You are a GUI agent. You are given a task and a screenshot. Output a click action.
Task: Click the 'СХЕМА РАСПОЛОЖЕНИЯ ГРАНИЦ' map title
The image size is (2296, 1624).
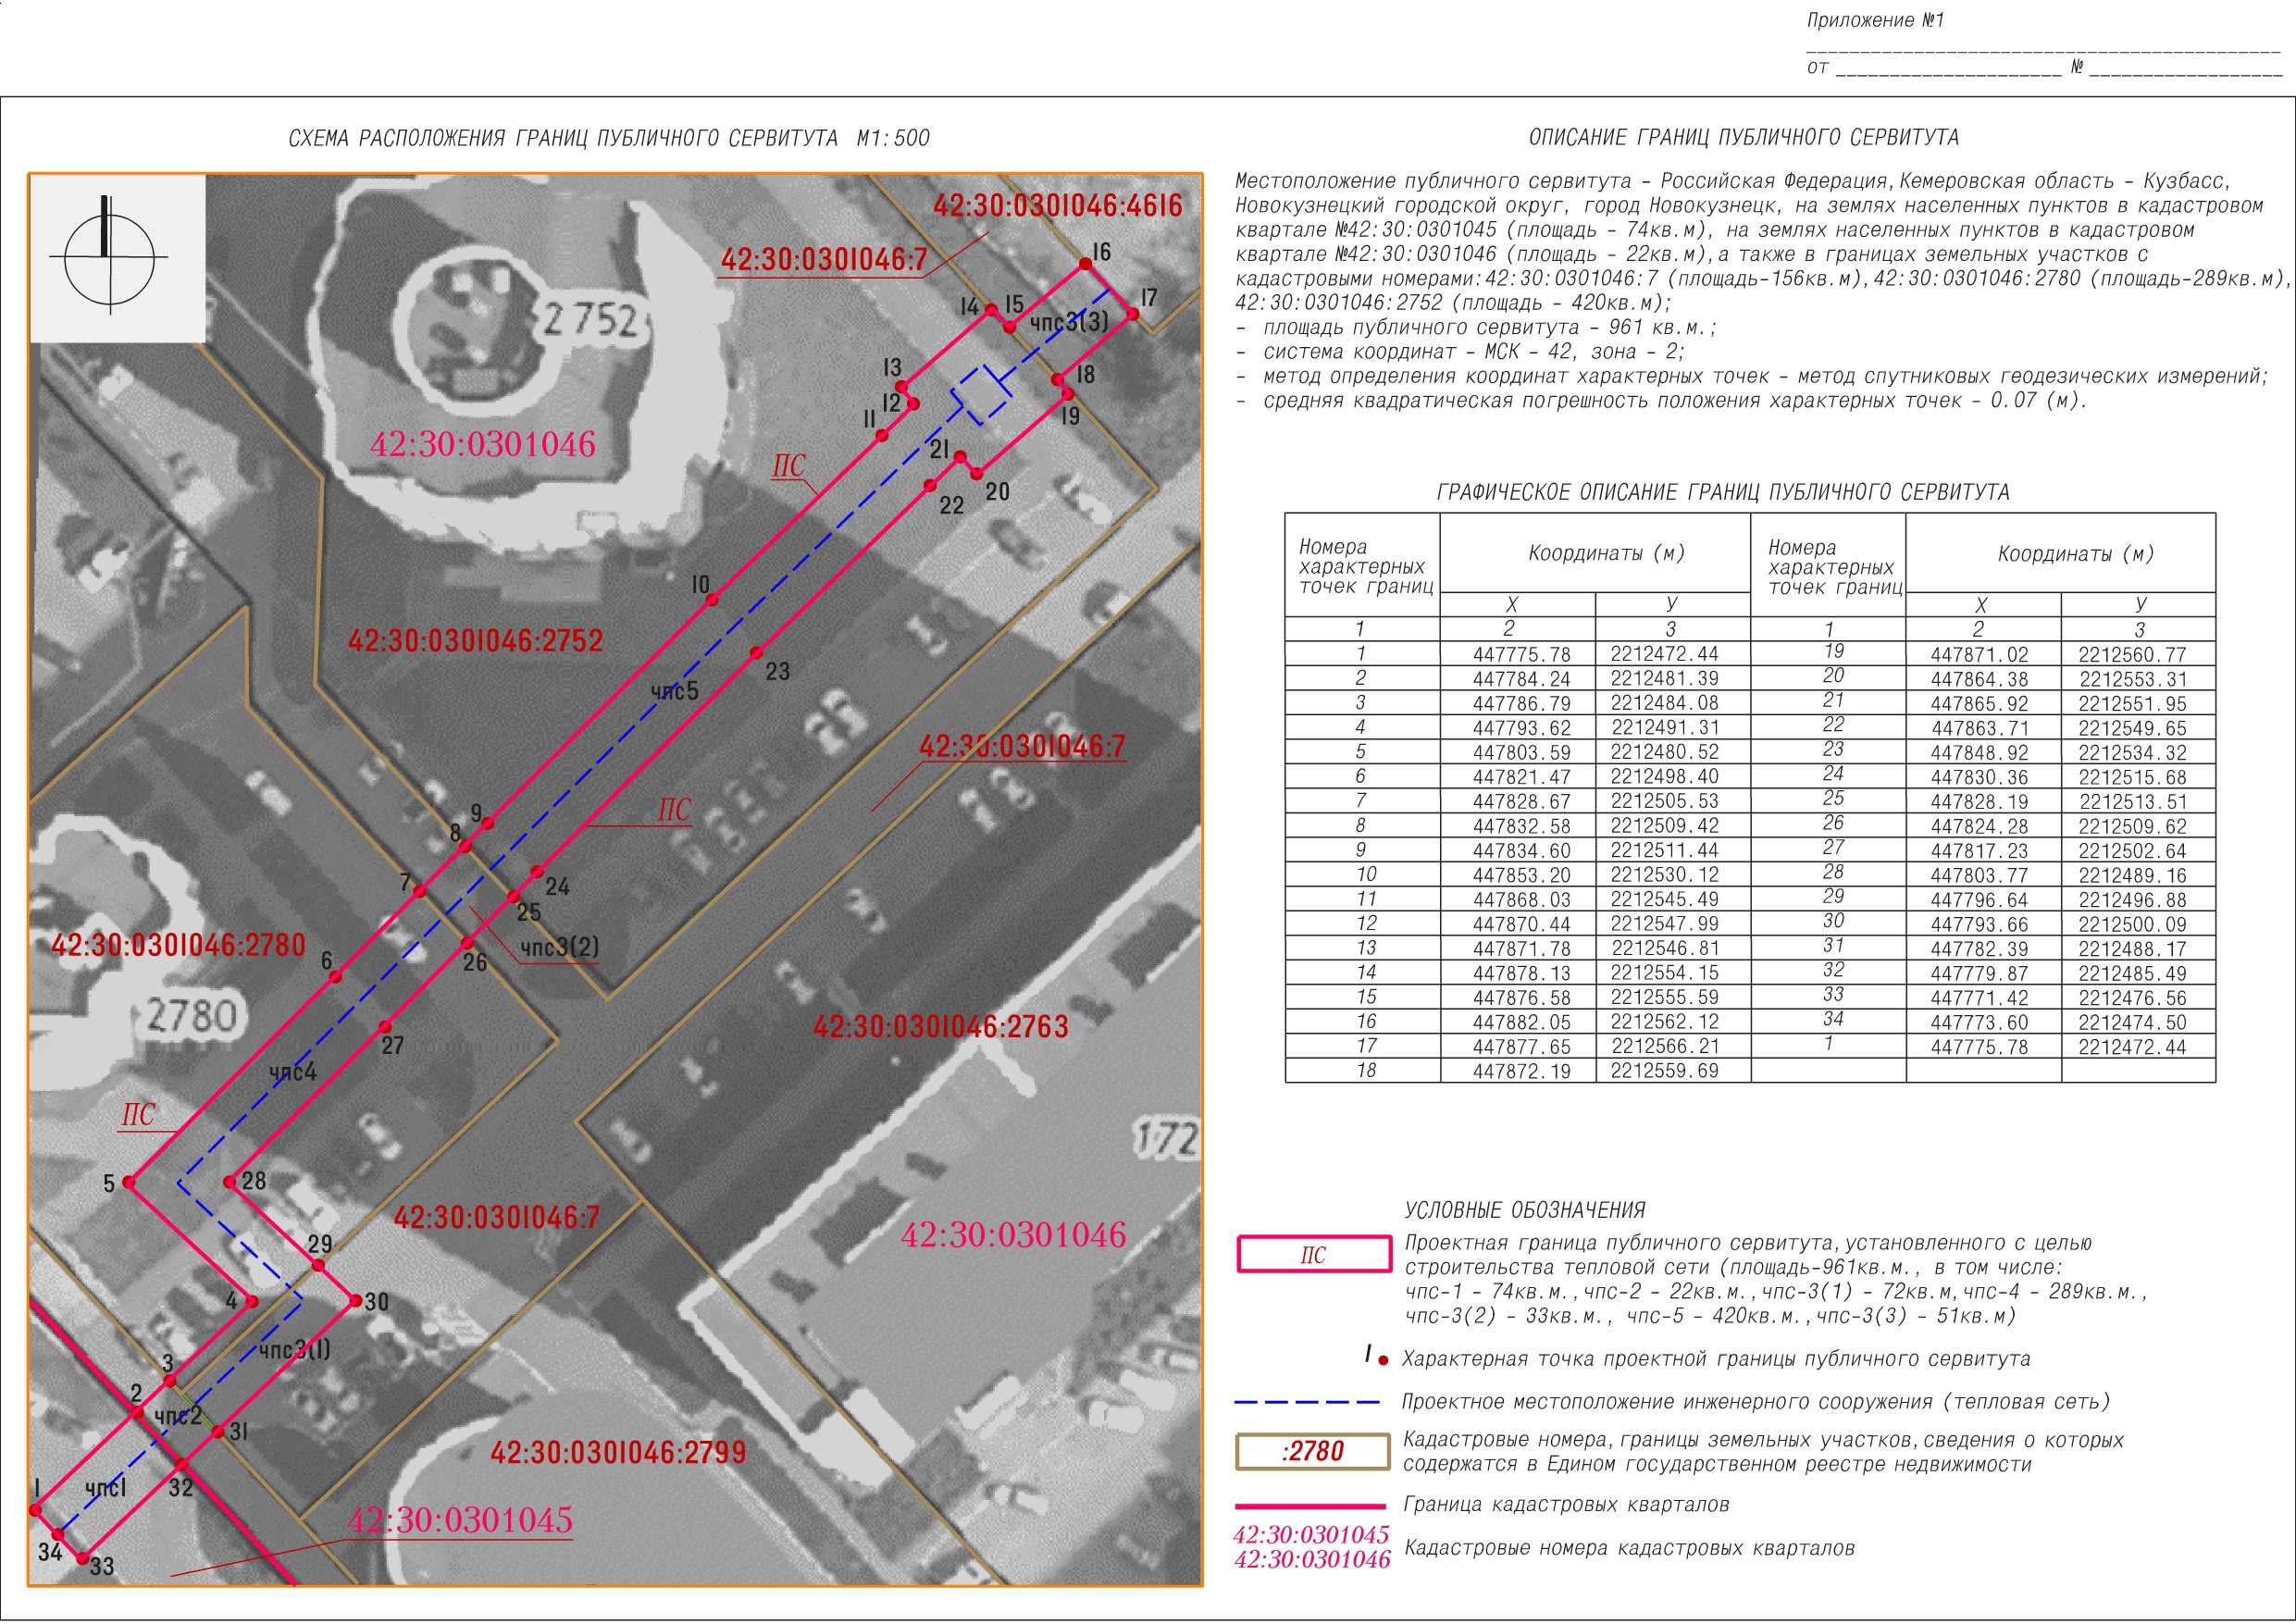click(x=610, y=138)
